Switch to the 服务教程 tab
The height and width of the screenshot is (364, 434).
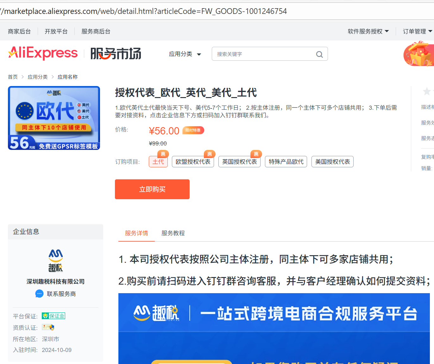173,233
